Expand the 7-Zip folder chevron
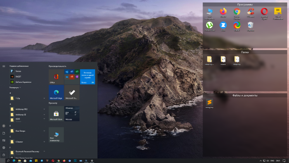 point(44,98)
